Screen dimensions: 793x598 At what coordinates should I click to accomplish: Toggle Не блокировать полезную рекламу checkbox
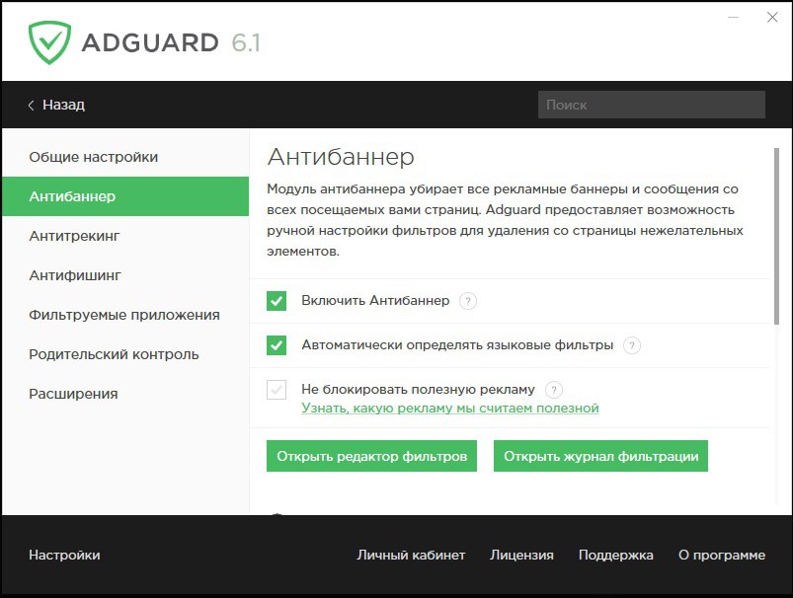click(277, 390)
